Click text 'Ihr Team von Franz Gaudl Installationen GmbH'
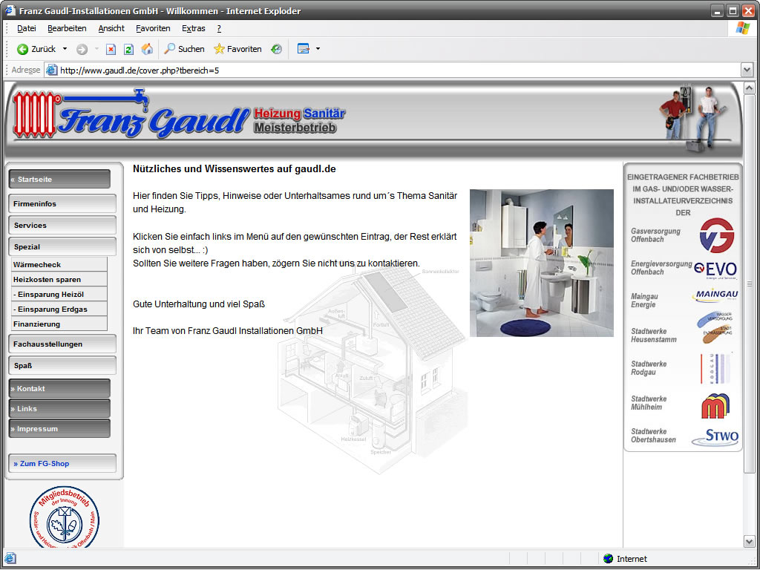 coord(228,331)
